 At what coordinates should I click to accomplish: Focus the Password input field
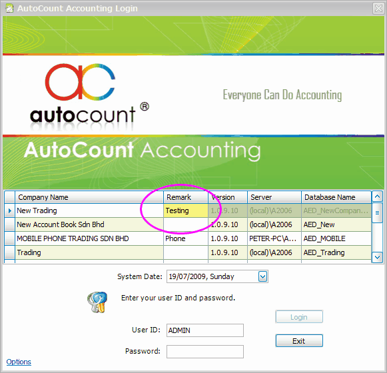pos(205,352)
